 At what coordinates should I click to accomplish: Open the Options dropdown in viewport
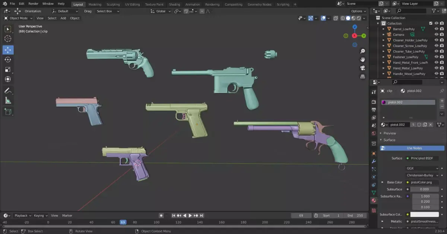[x=359, y=11]
